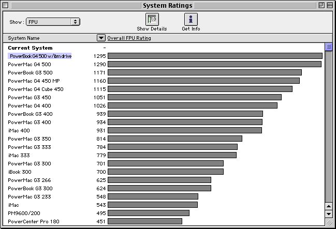Collapse the window with the windowshade box
The image size is (336, 229).
tap(330, 5)
